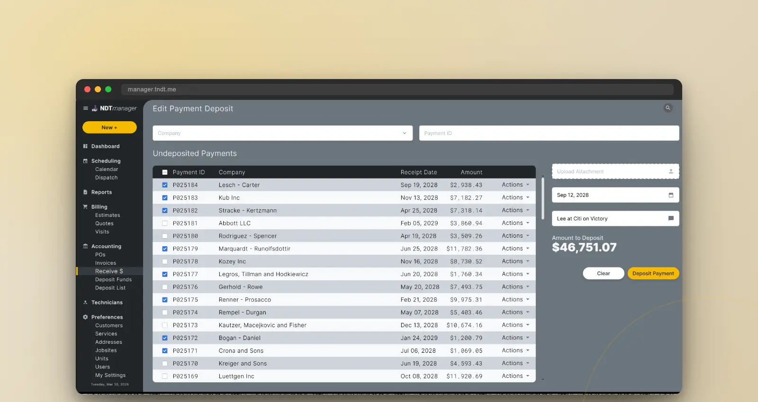Select Receive $ sidebar item

click(109, 271)
